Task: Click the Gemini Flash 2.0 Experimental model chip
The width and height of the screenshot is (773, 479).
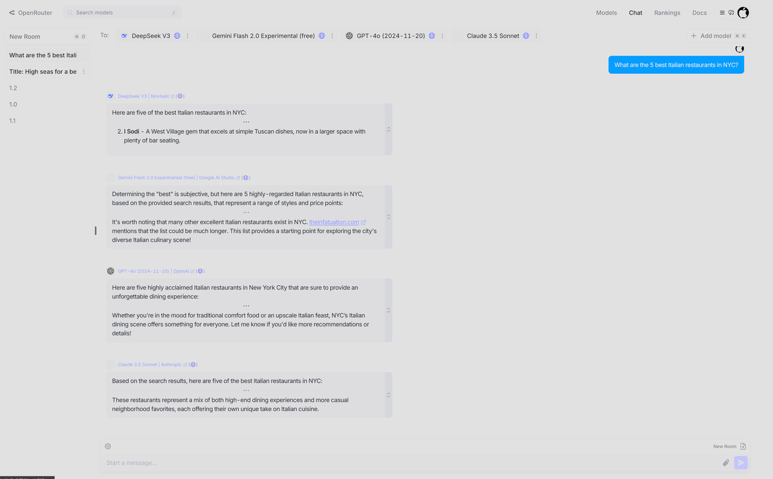Action: pos(263,36)
